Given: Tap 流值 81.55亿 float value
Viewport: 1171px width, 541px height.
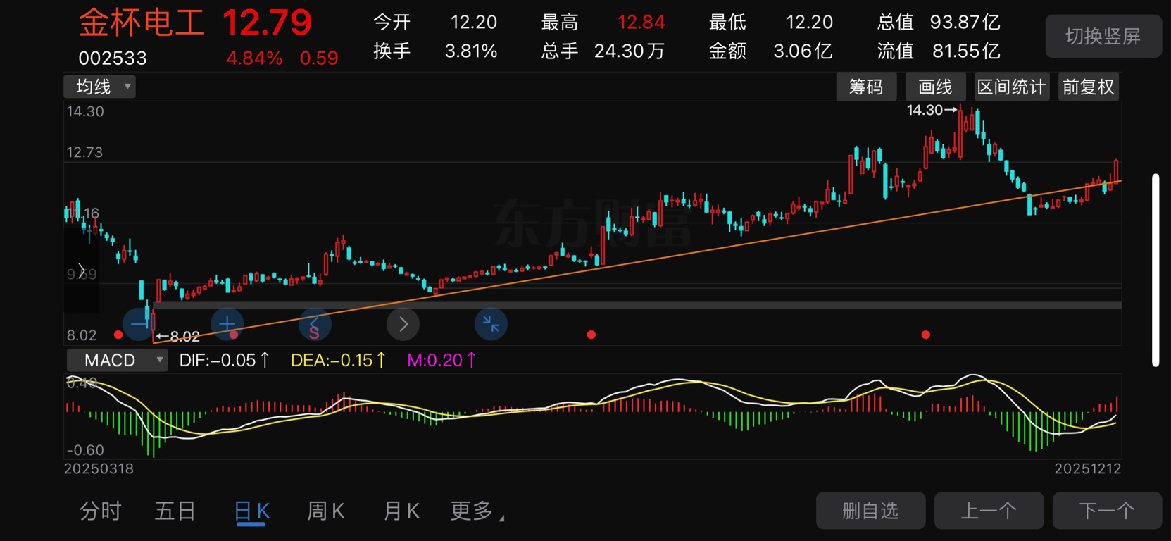Looking at the screenshot, I should [939, 51].
